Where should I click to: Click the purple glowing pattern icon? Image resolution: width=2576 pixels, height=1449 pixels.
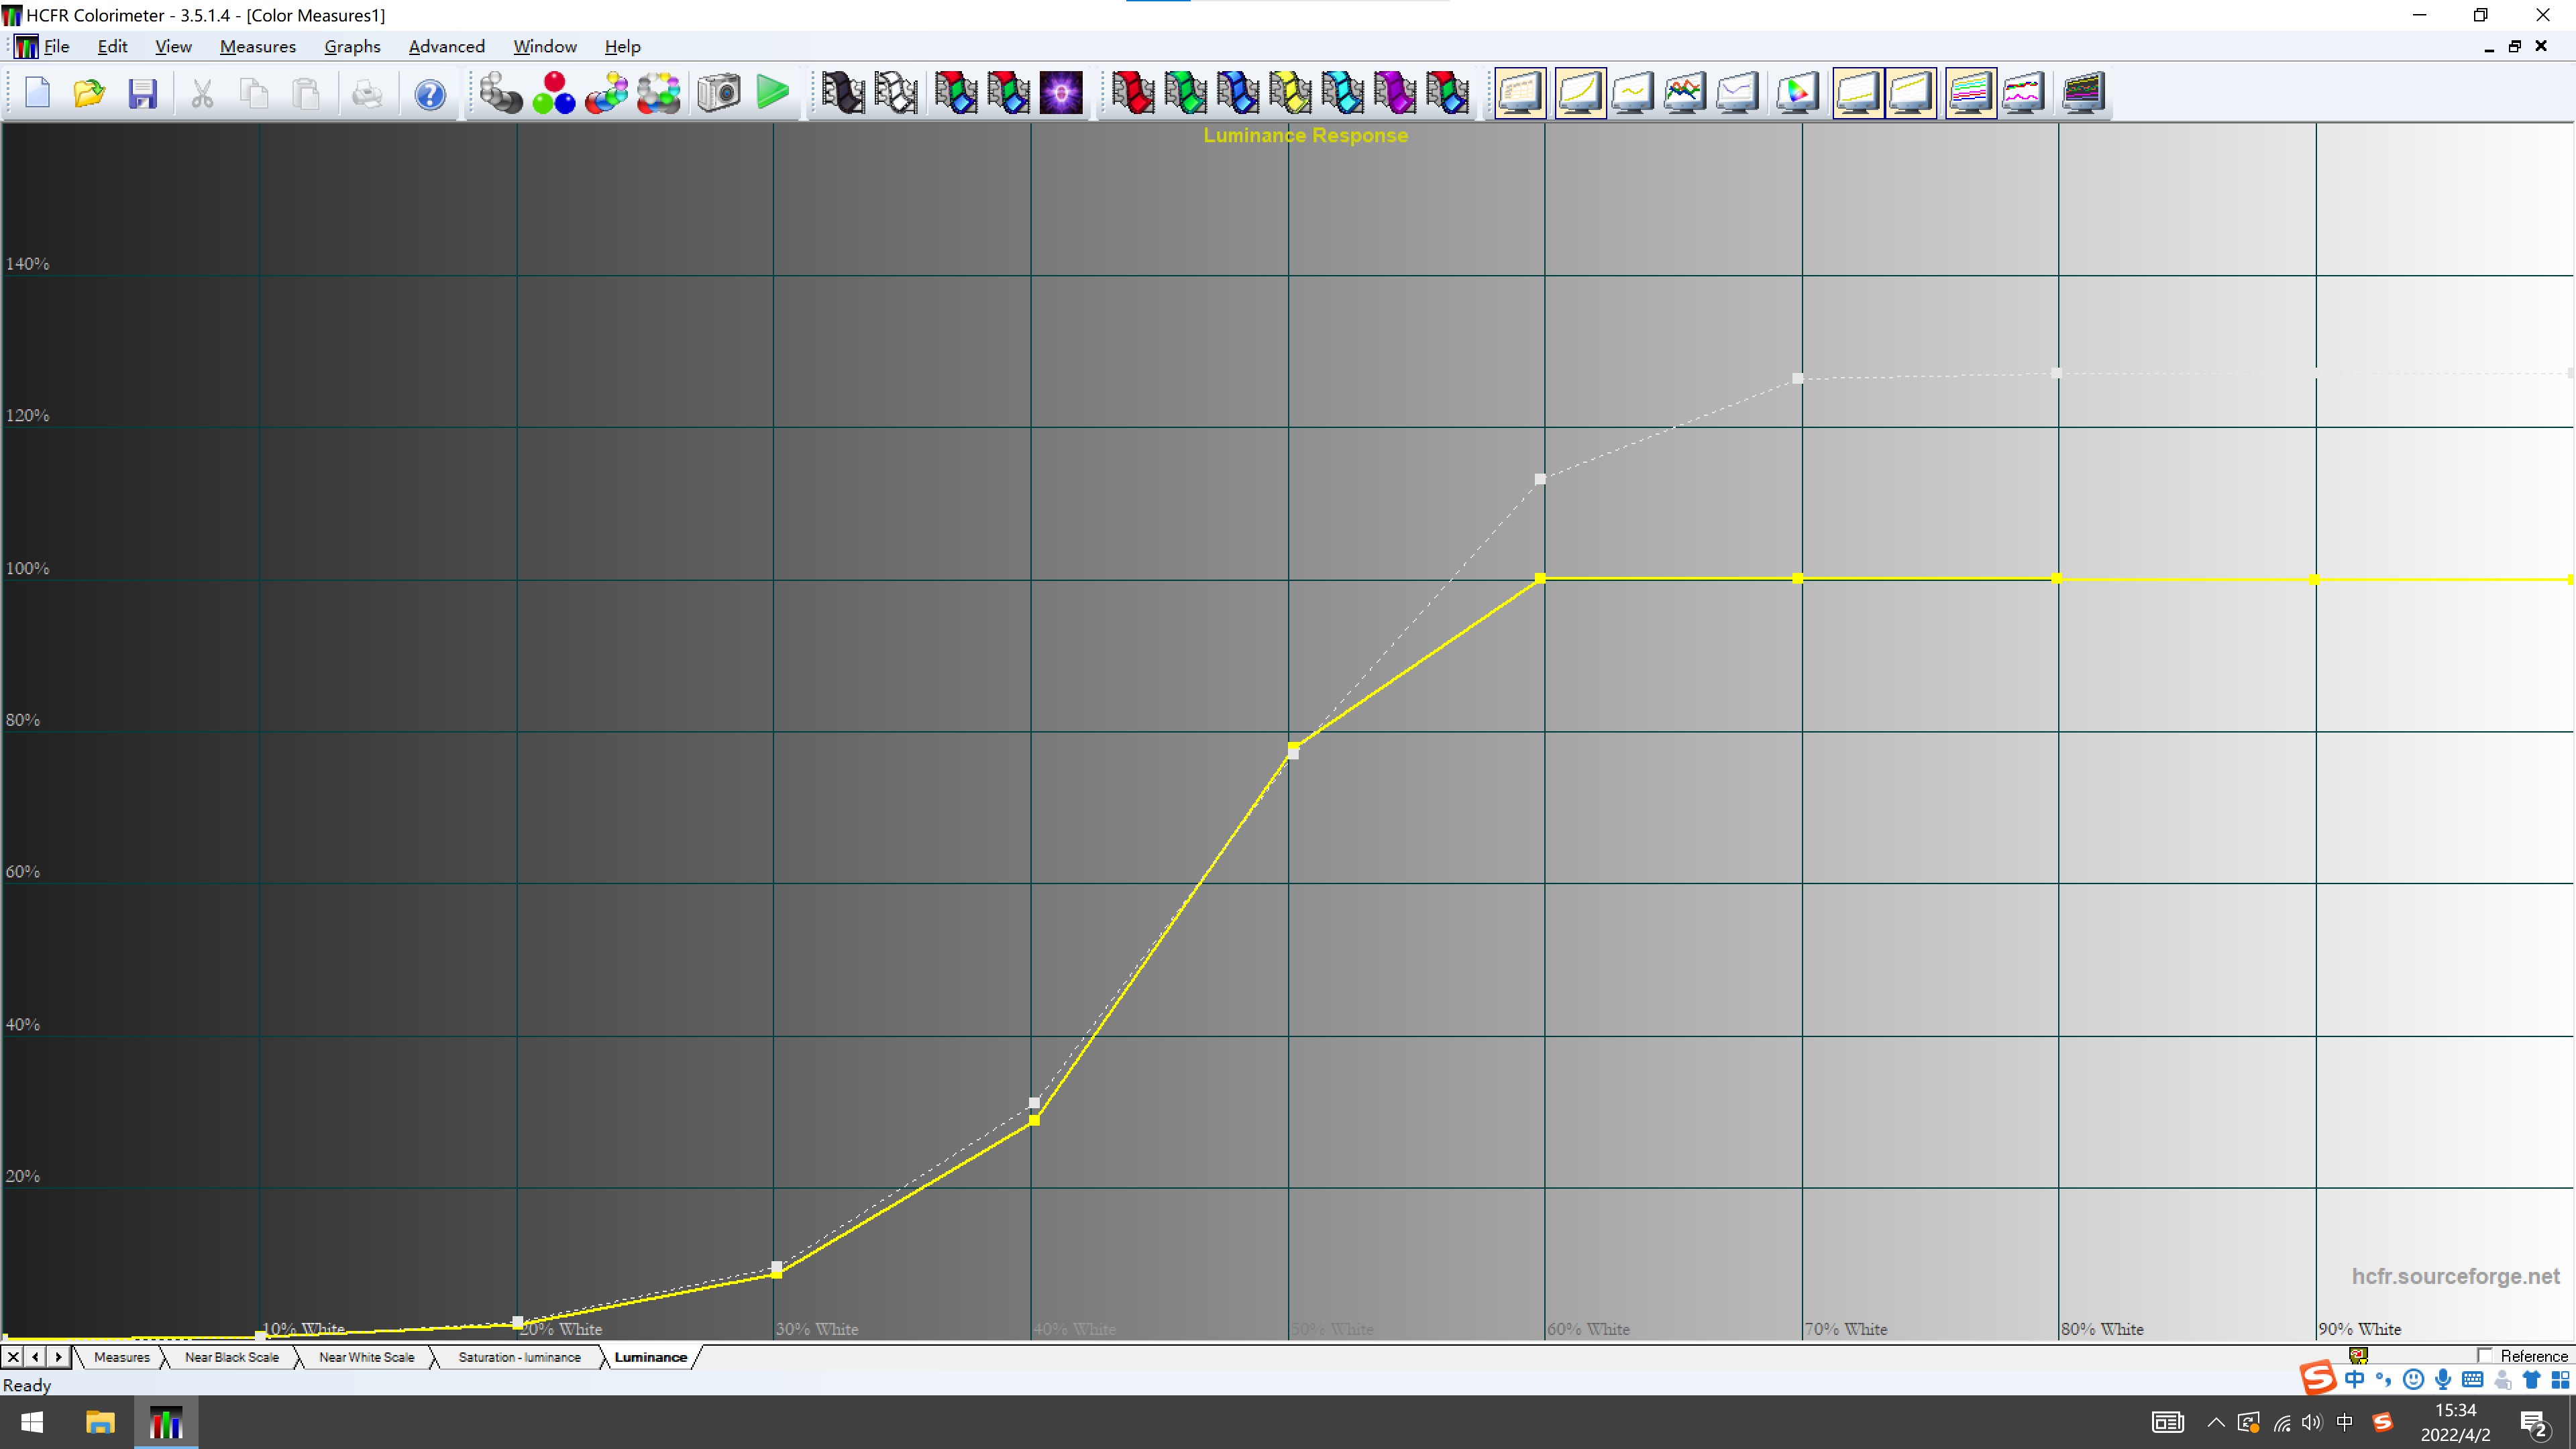point(1061,94)
